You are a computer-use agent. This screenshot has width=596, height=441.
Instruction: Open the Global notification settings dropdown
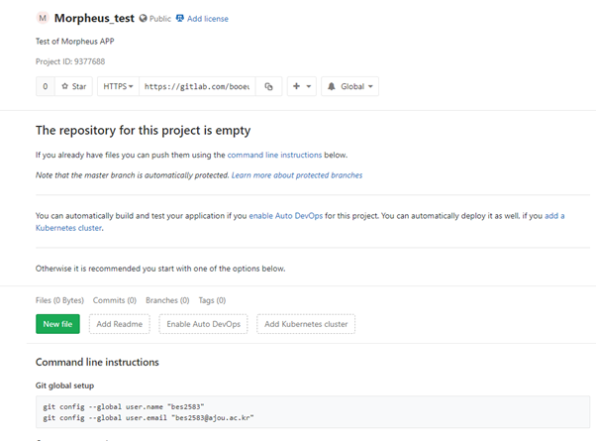pyautogui.click(x=349, y=87)
